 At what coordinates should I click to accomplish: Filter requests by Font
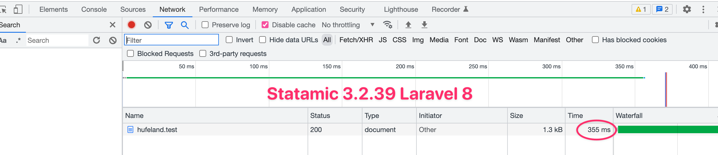(461, 40)
